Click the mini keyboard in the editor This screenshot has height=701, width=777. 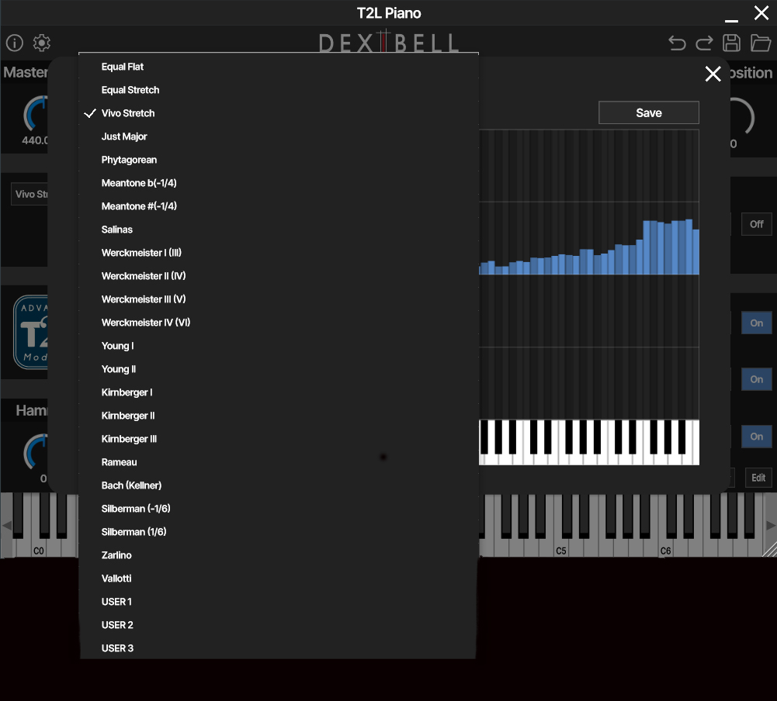click(589, 443)
